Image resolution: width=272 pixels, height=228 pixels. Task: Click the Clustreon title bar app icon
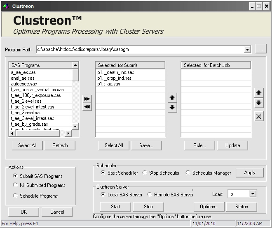[x=6, y=6]
